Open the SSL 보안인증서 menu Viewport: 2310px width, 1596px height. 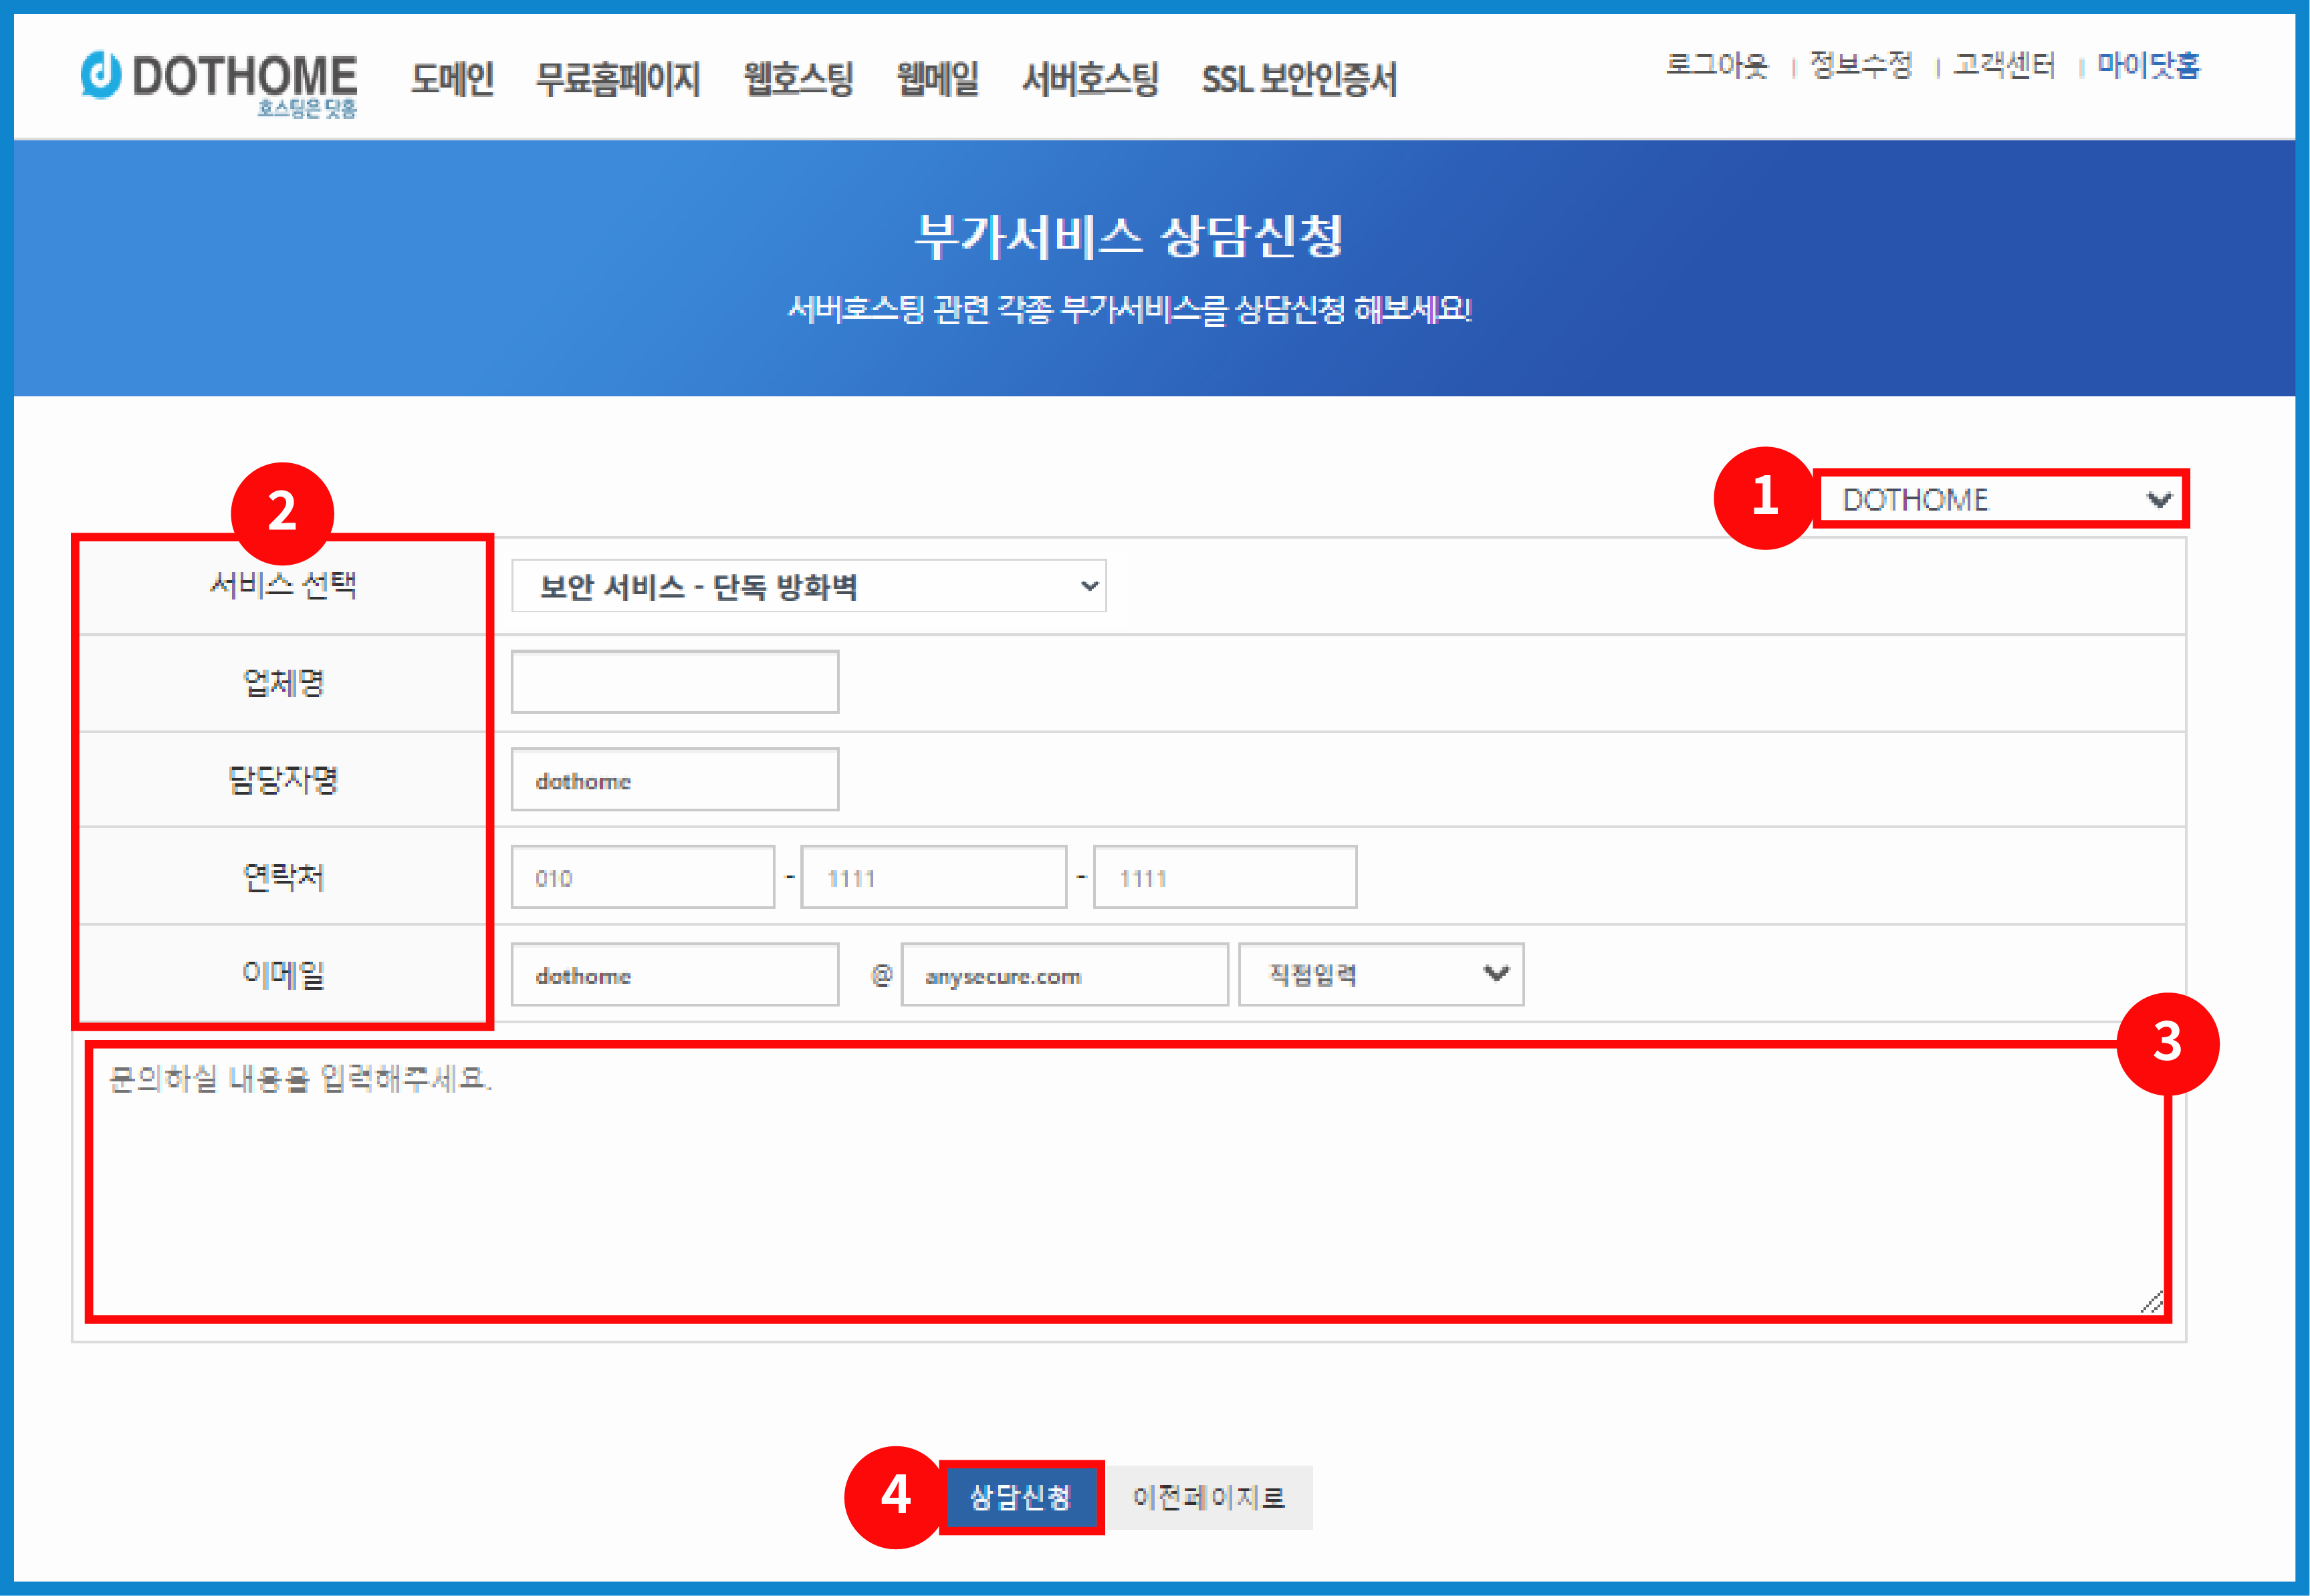click(x=1298, y=78)
